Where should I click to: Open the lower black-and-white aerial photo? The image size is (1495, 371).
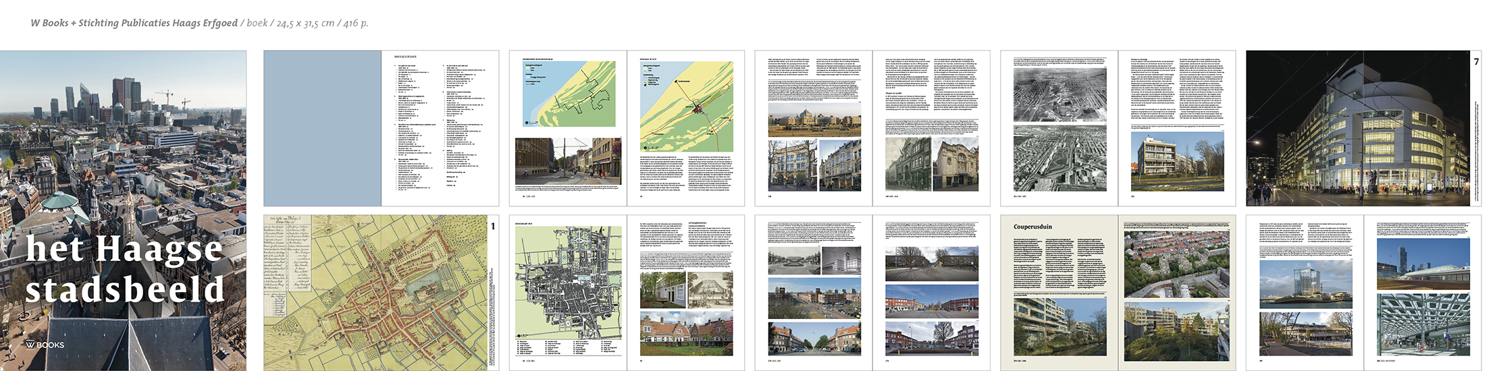click(x=1060, y=158)
